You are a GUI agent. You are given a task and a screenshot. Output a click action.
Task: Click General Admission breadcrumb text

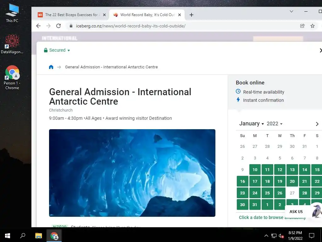point(111,67)
